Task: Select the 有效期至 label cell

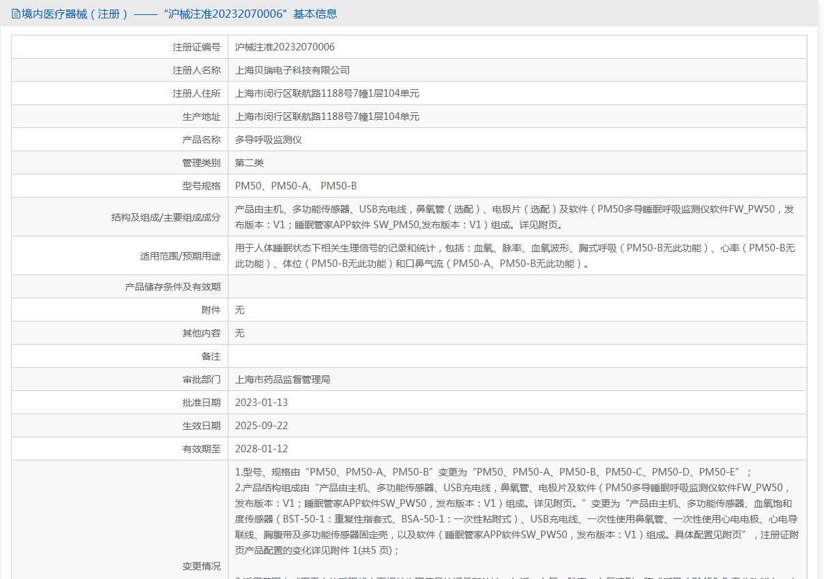Action: click(x=119, y=449)
